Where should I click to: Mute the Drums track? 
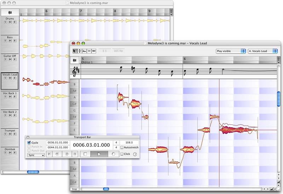coord(10,22)
